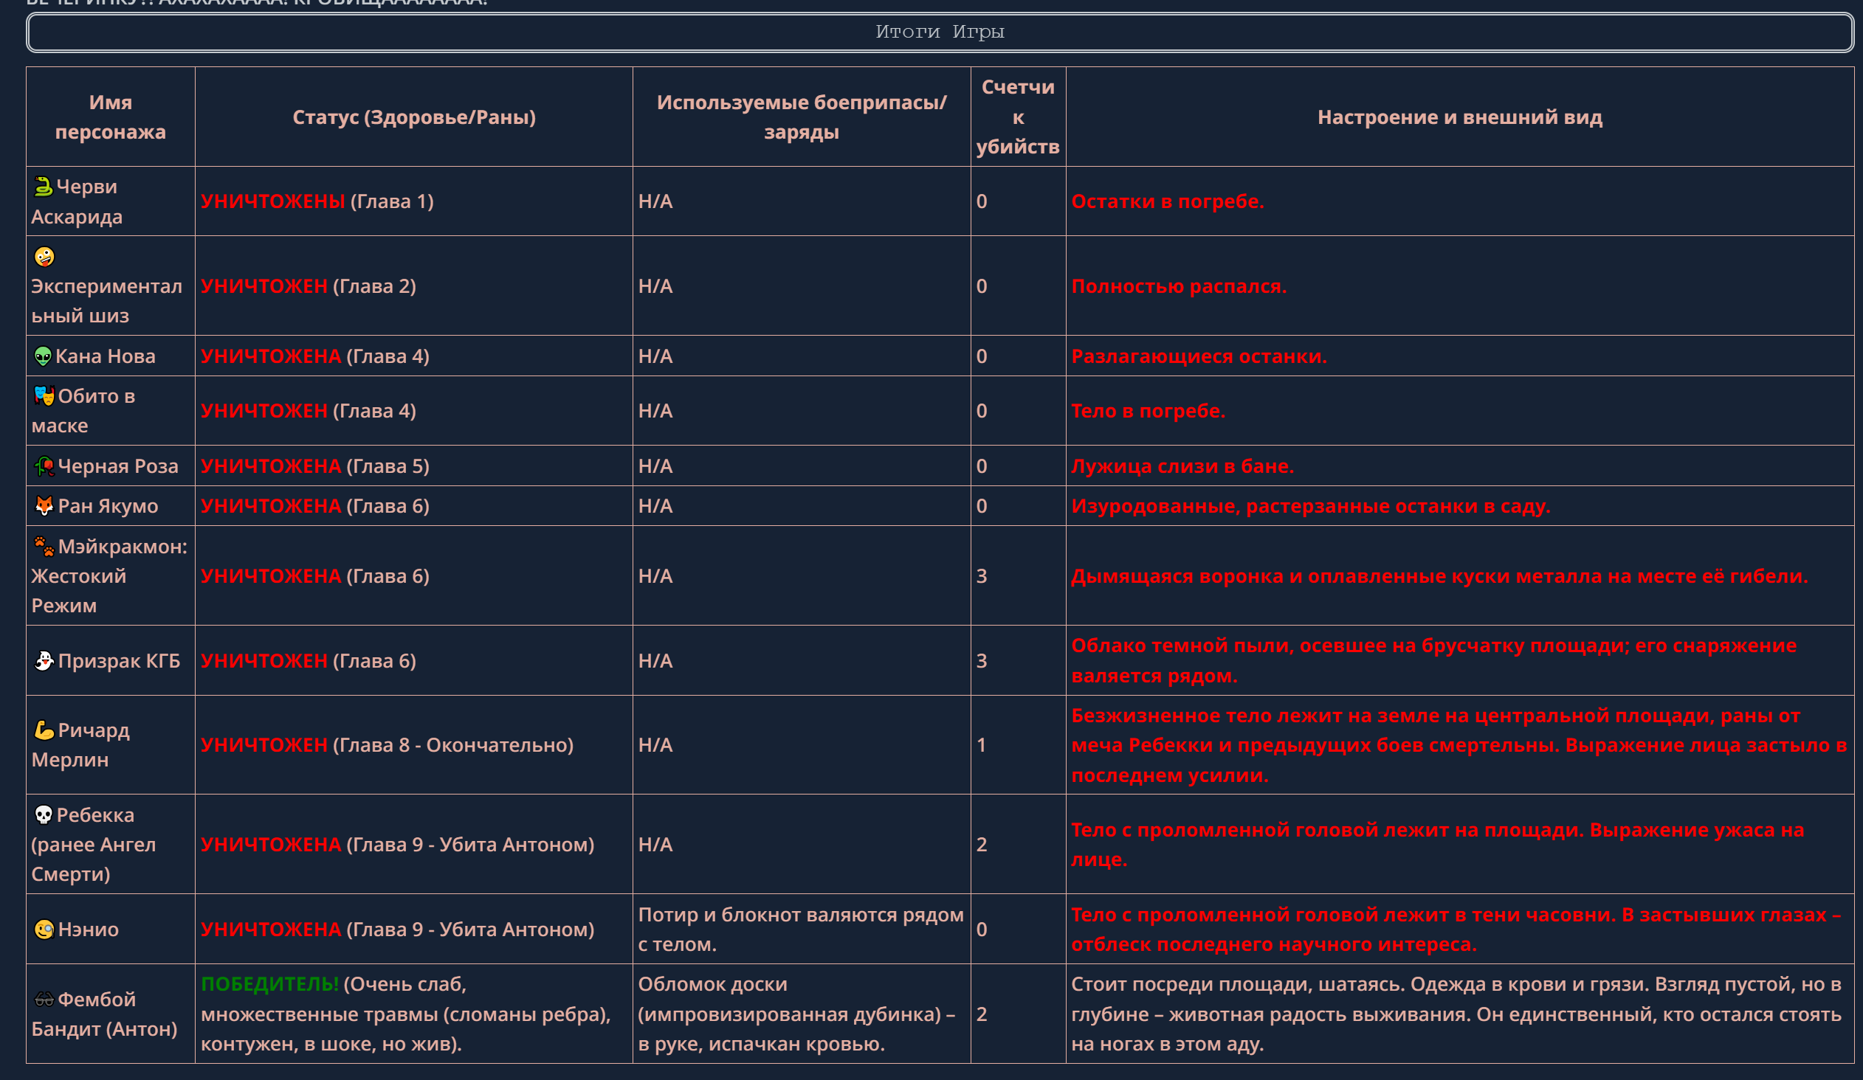Click the name Фембой Бандит (Антон)
Viewport: 1863px width, 1080px height.
(104, 1014)
